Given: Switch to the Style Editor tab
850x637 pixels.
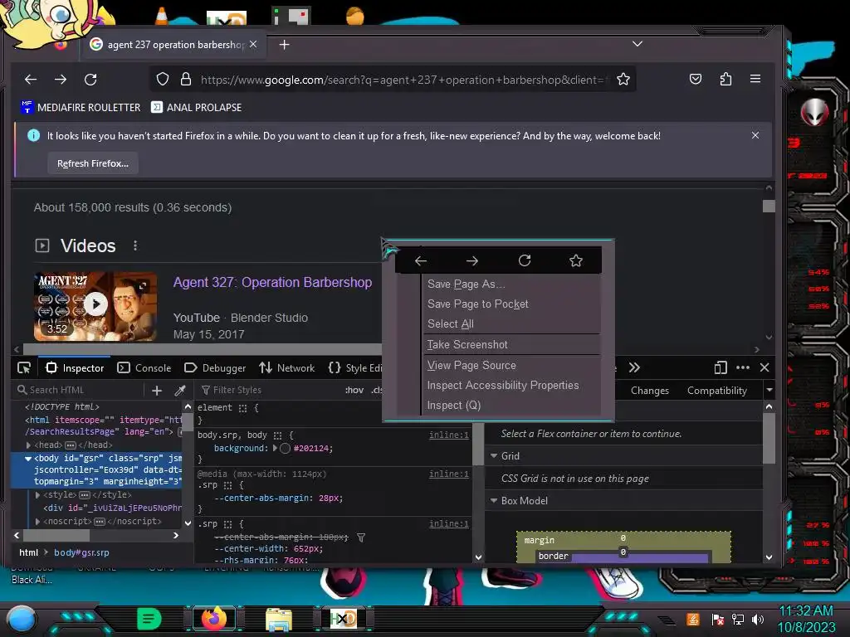Looking at the screenshot, I should pyautogui.click(x=355, y=367).
